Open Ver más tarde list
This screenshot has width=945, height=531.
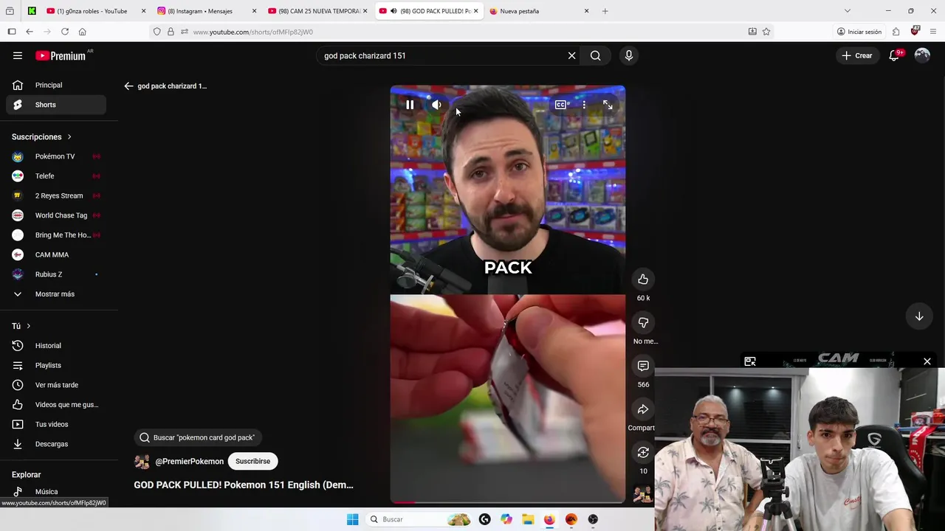(x=56, y=385)
